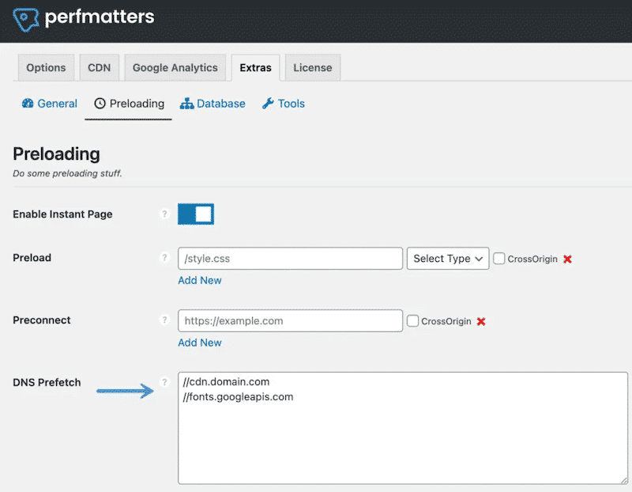Disable the Enable Instant Page toggle
Screen dimensions: 632x492
point(196,214)
